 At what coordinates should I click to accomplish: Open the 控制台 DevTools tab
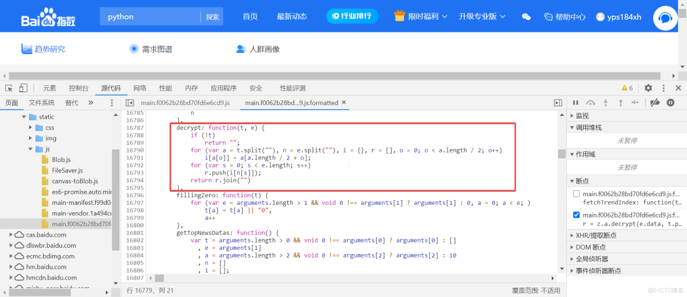pos(79,88)
